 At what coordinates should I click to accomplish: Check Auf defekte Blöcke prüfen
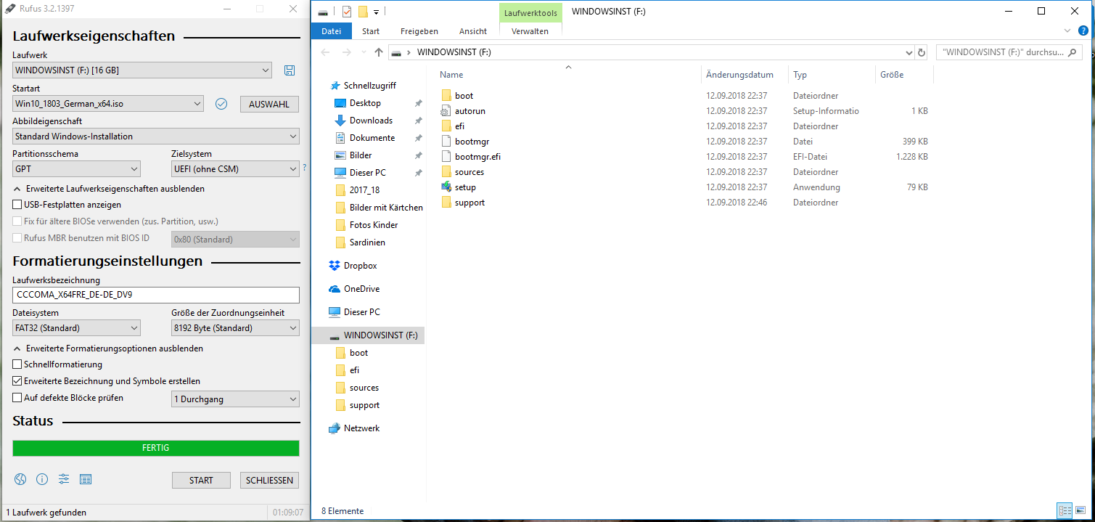pos(17,398)
